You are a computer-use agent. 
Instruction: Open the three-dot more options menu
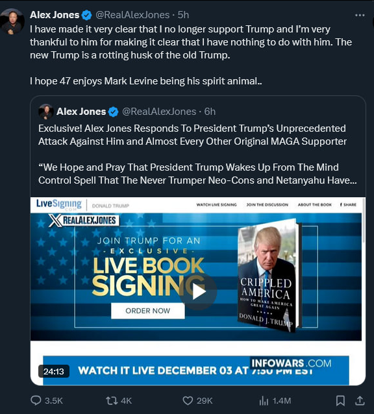coord(360,16)
